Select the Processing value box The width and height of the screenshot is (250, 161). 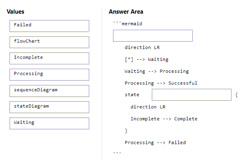point(49,75)
